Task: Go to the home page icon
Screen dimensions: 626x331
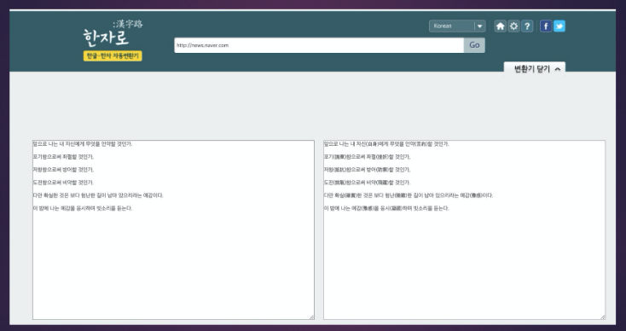Action: tap(501, 26)
